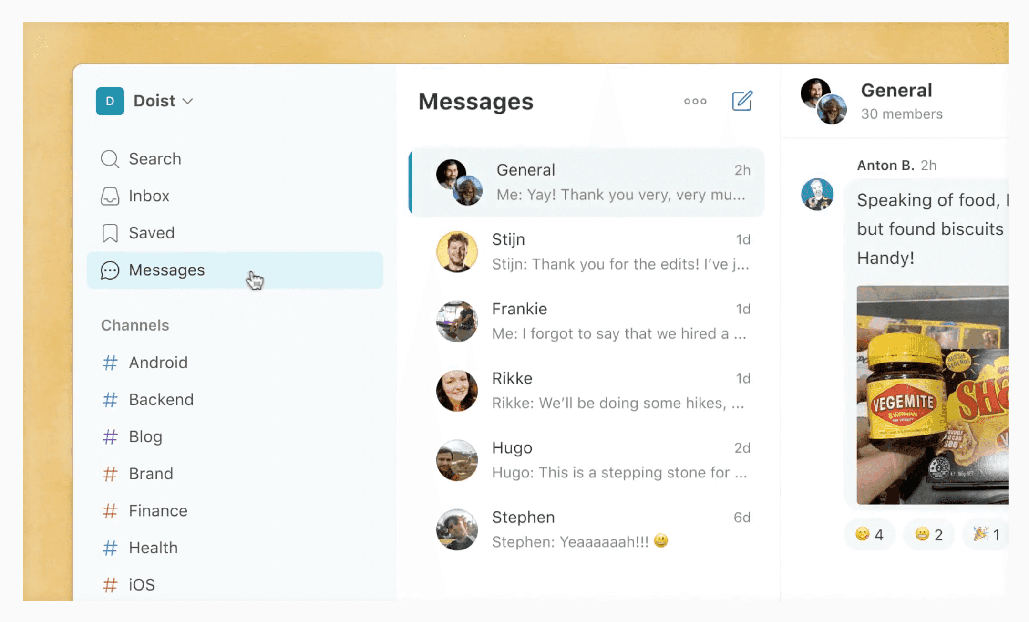Click the General group avatar in header
Screen dimensions: 1029x622
click(x=823, y=101)
